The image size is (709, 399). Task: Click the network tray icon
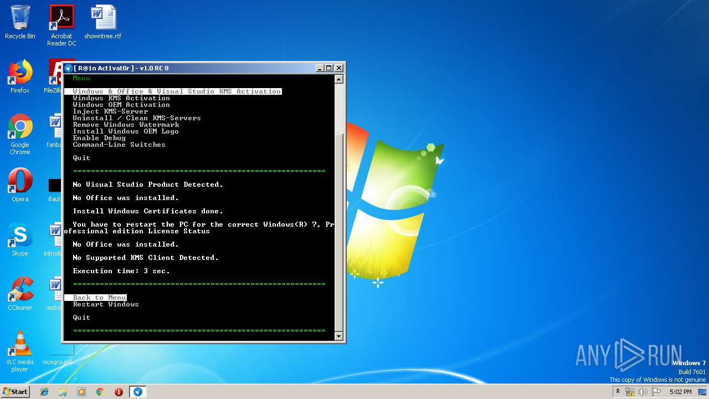click(x=630, y=392)
